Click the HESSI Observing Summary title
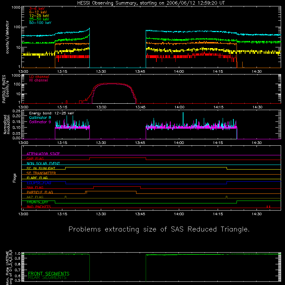Screen dimensions: 285x285 (x=151, y=3)
